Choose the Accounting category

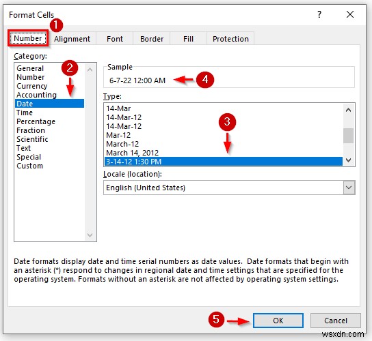click(x=49, y=95)
